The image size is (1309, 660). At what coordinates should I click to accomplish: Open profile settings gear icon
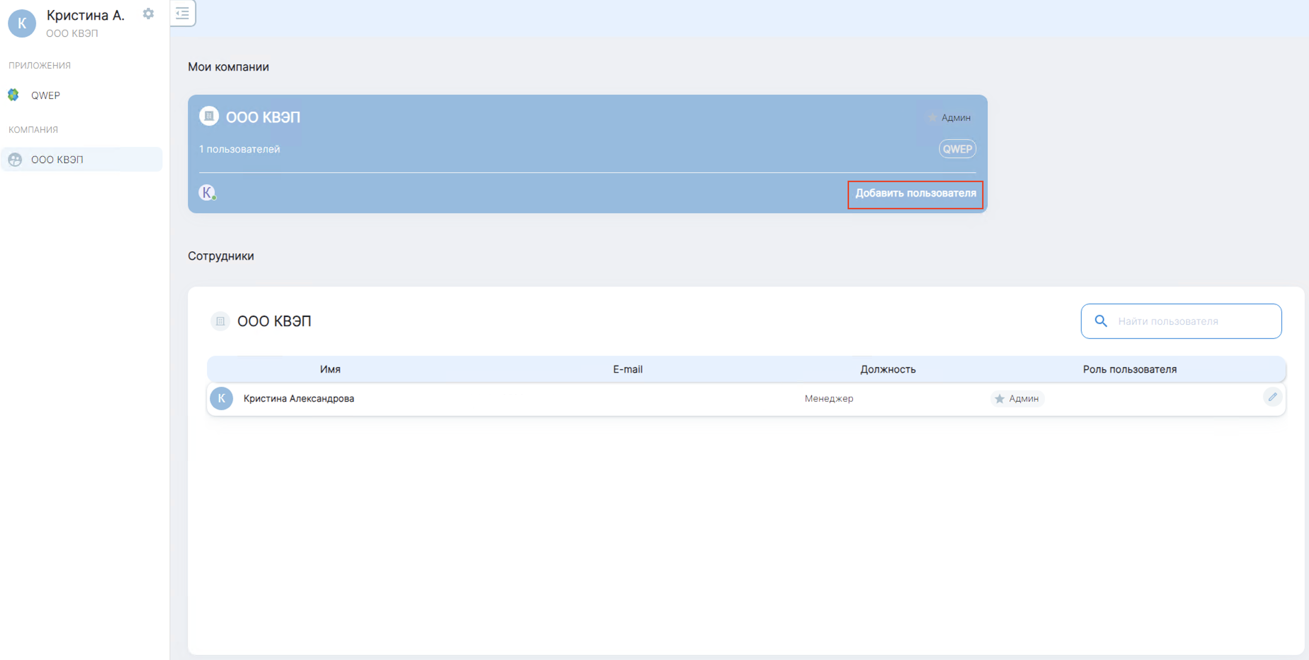coord(148,14)
